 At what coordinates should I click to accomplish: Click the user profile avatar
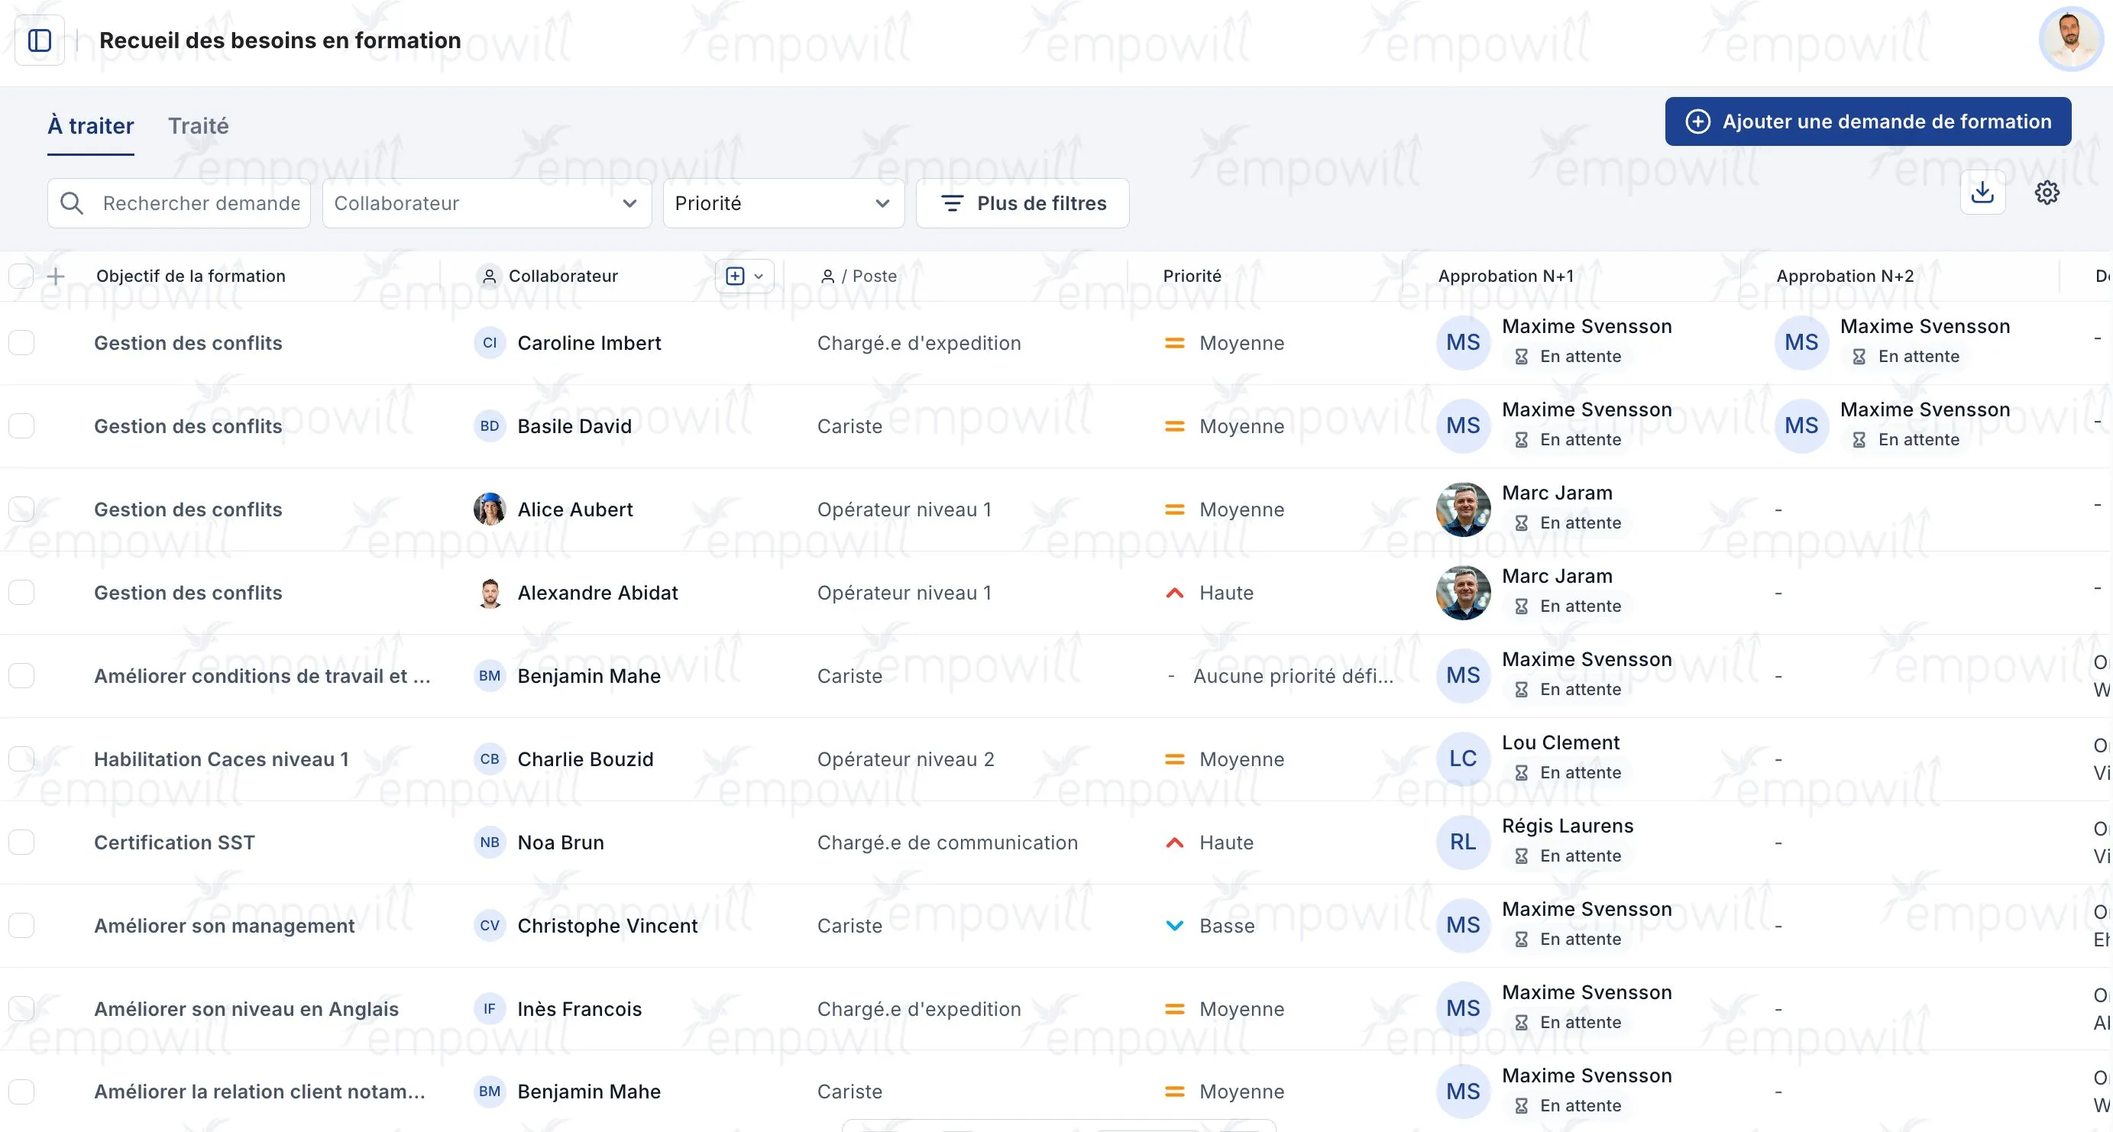pyautogui.click(x=2070, y=38)
